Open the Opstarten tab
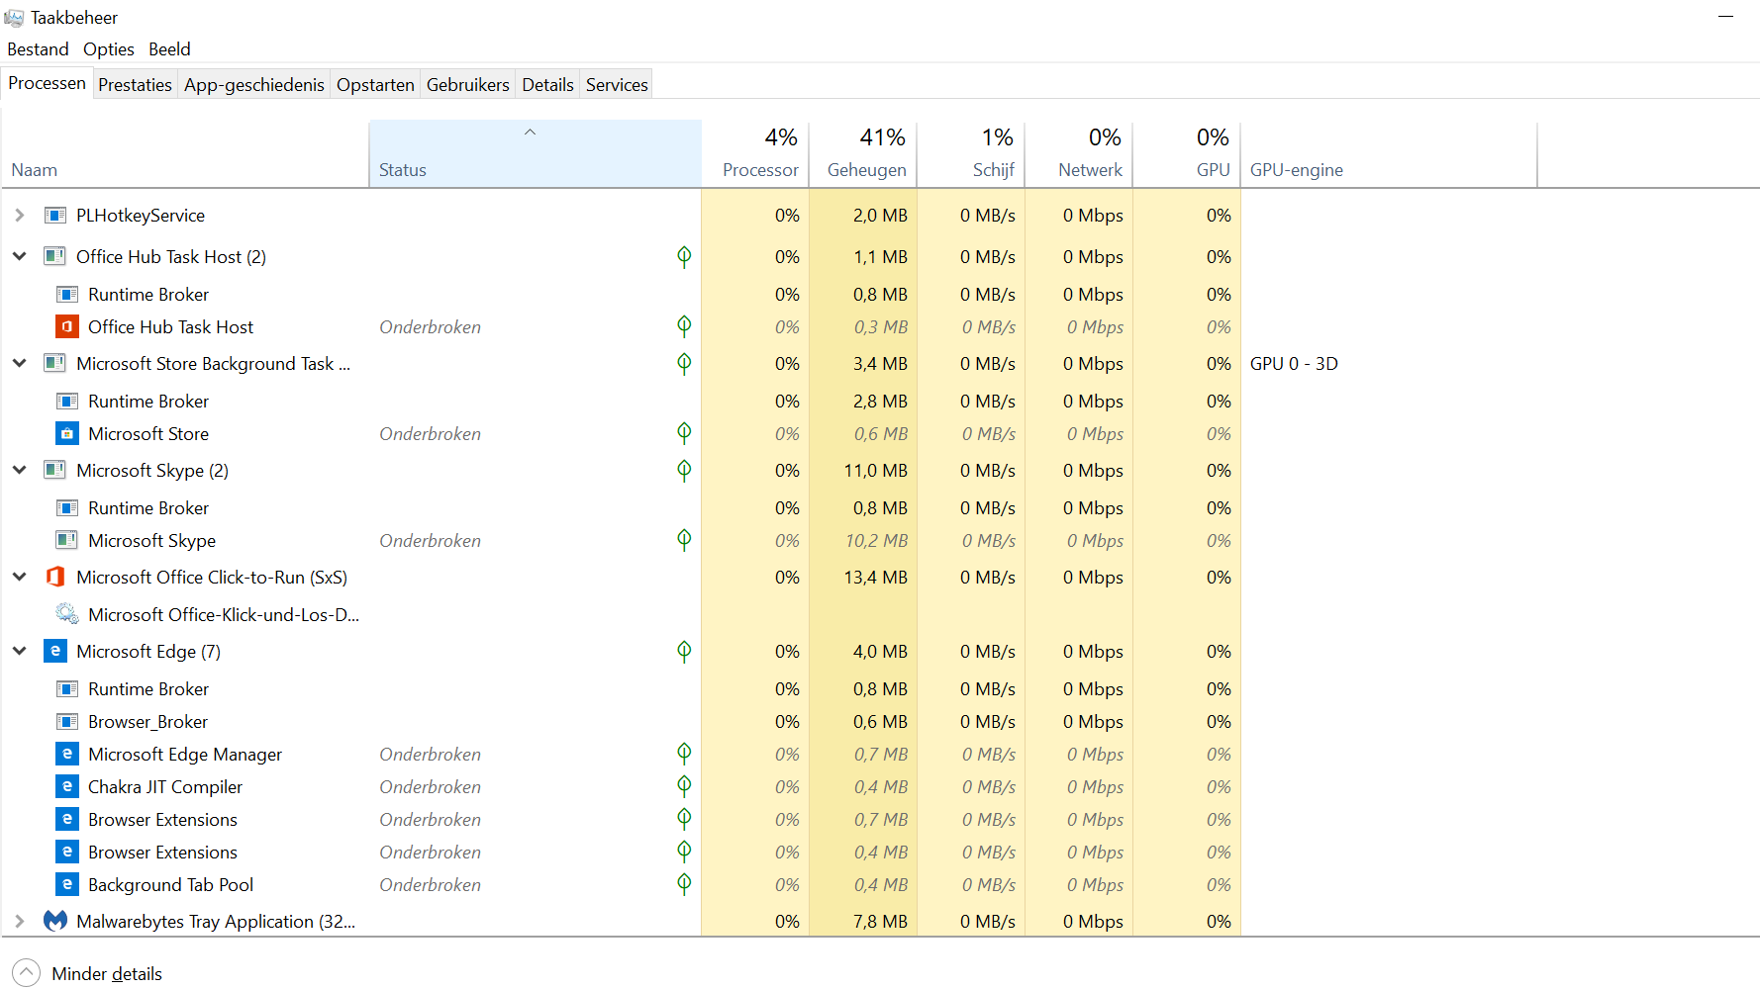This screenshot has width=1760, height=989. [375, 85]
